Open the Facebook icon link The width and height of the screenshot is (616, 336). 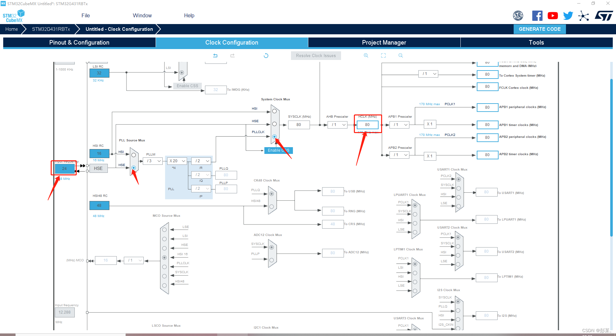click(537, 16)
